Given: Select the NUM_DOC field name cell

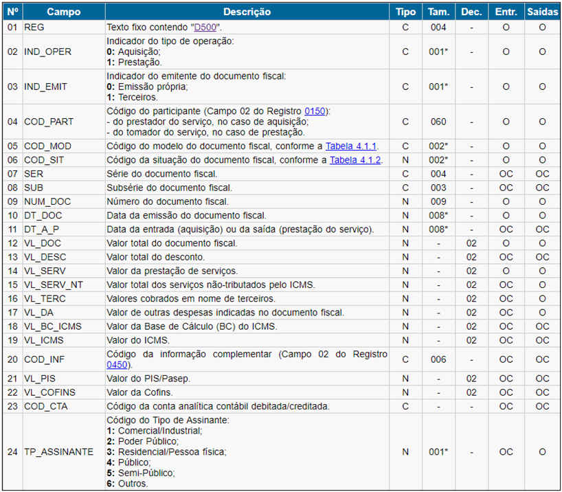Looking at the screenshot, I should pos(47,201).
